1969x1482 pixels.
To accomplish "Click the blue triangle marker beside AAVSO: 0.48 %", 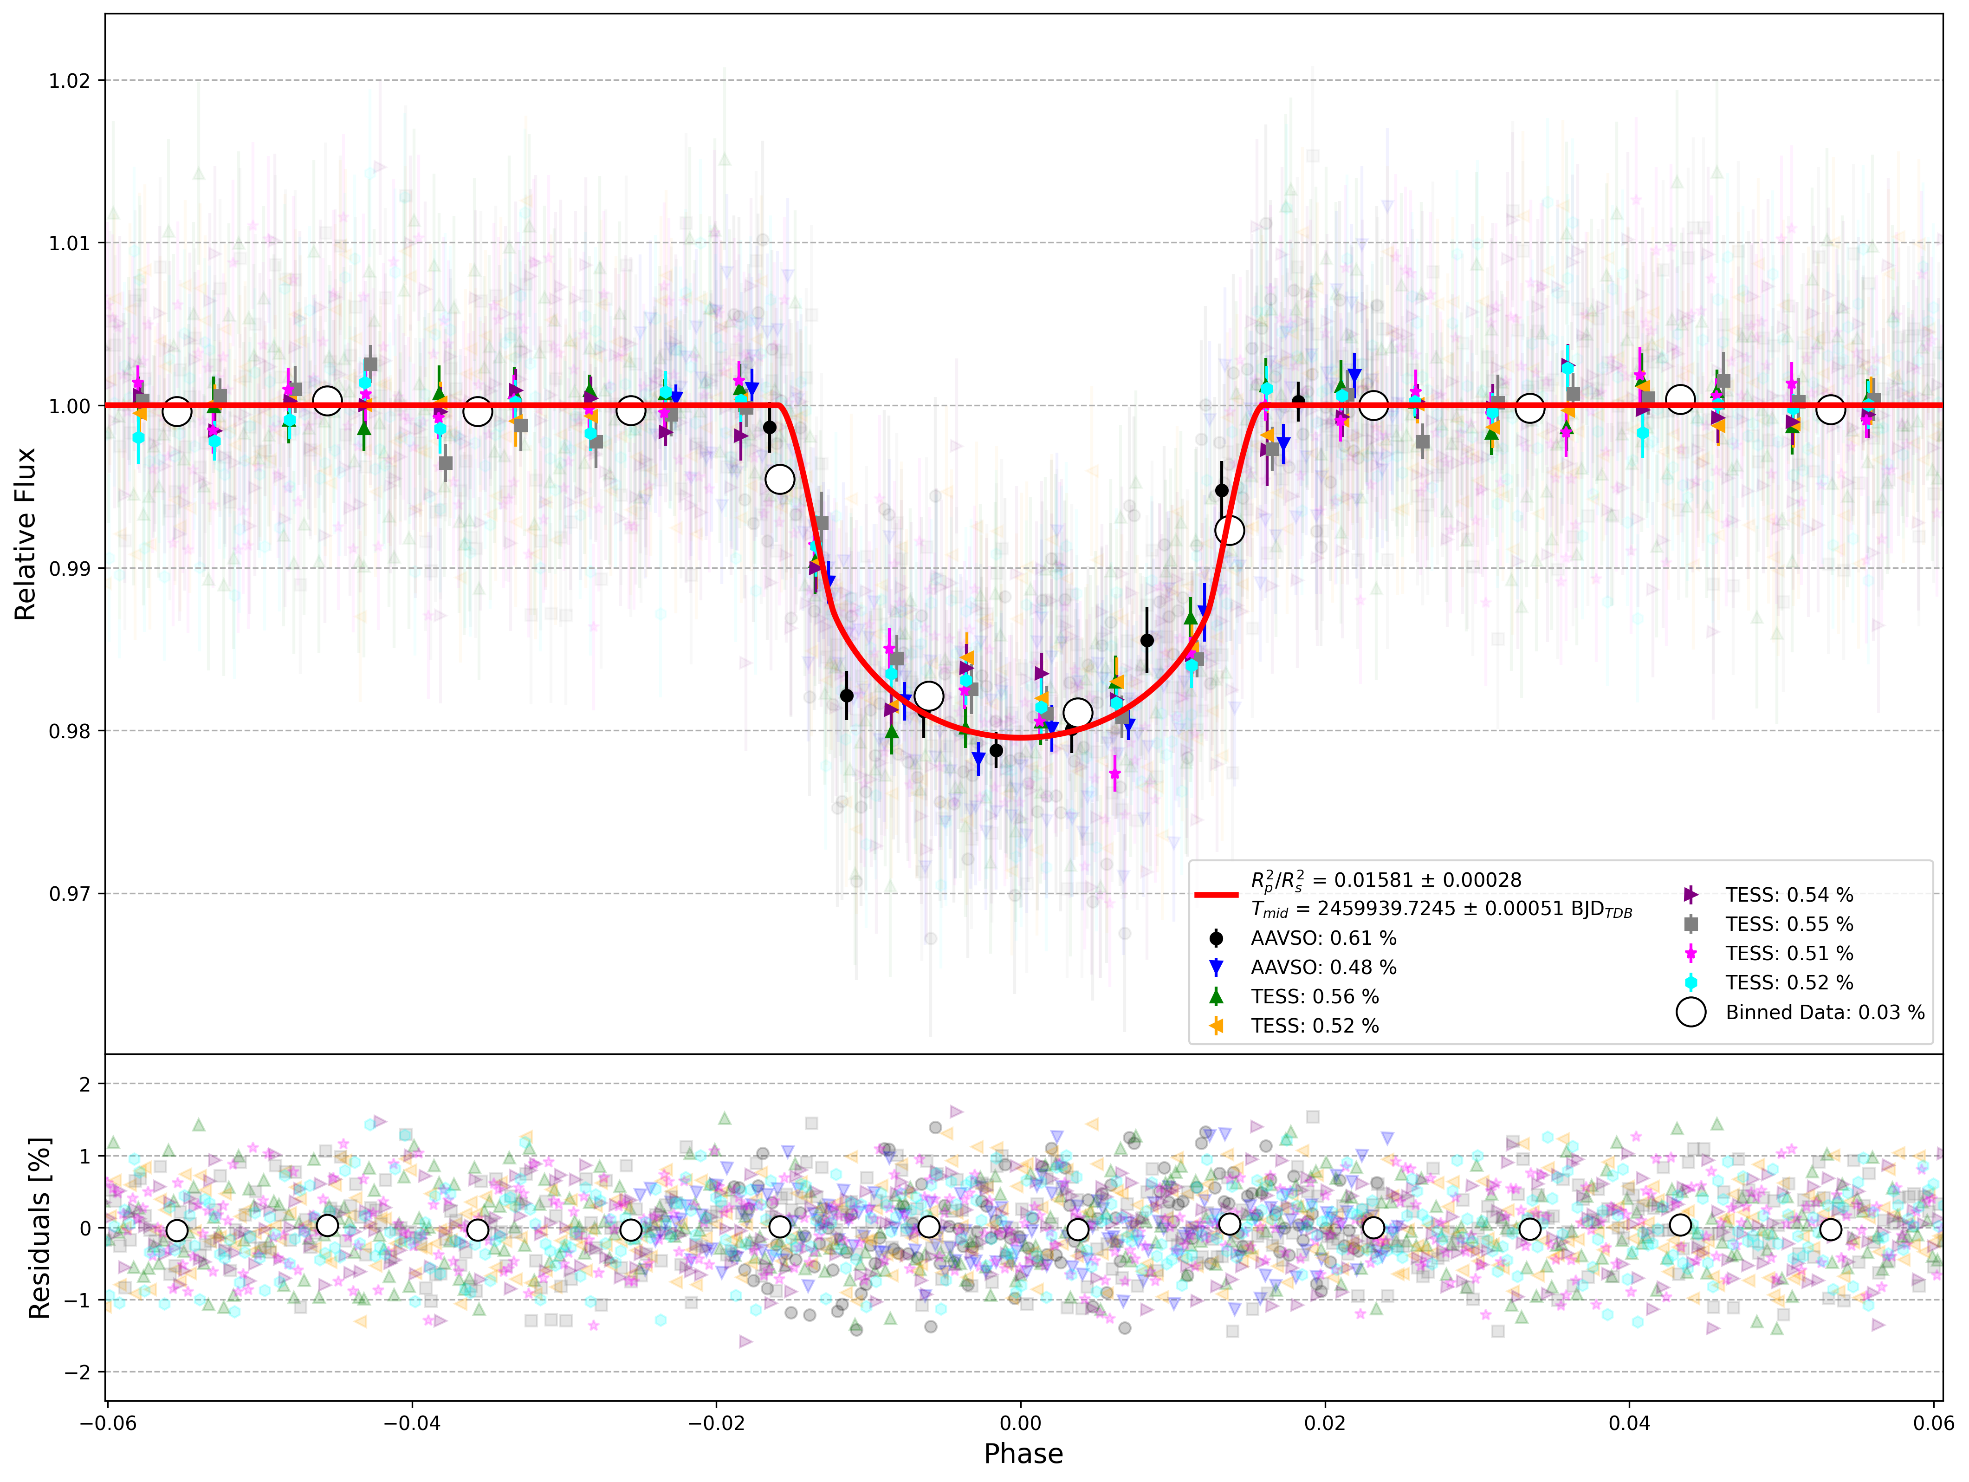I will click(1216, 967).
